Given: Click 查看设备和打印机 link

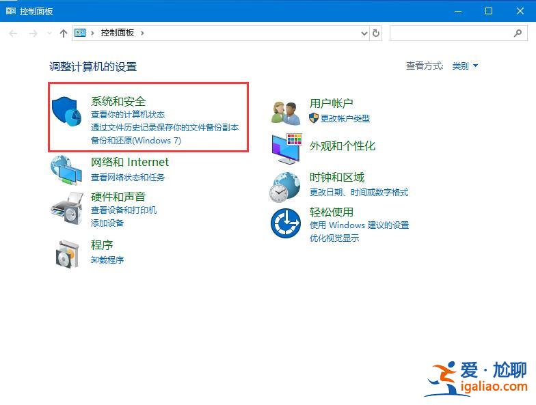Looking at the screenshot, I should 124,210.
